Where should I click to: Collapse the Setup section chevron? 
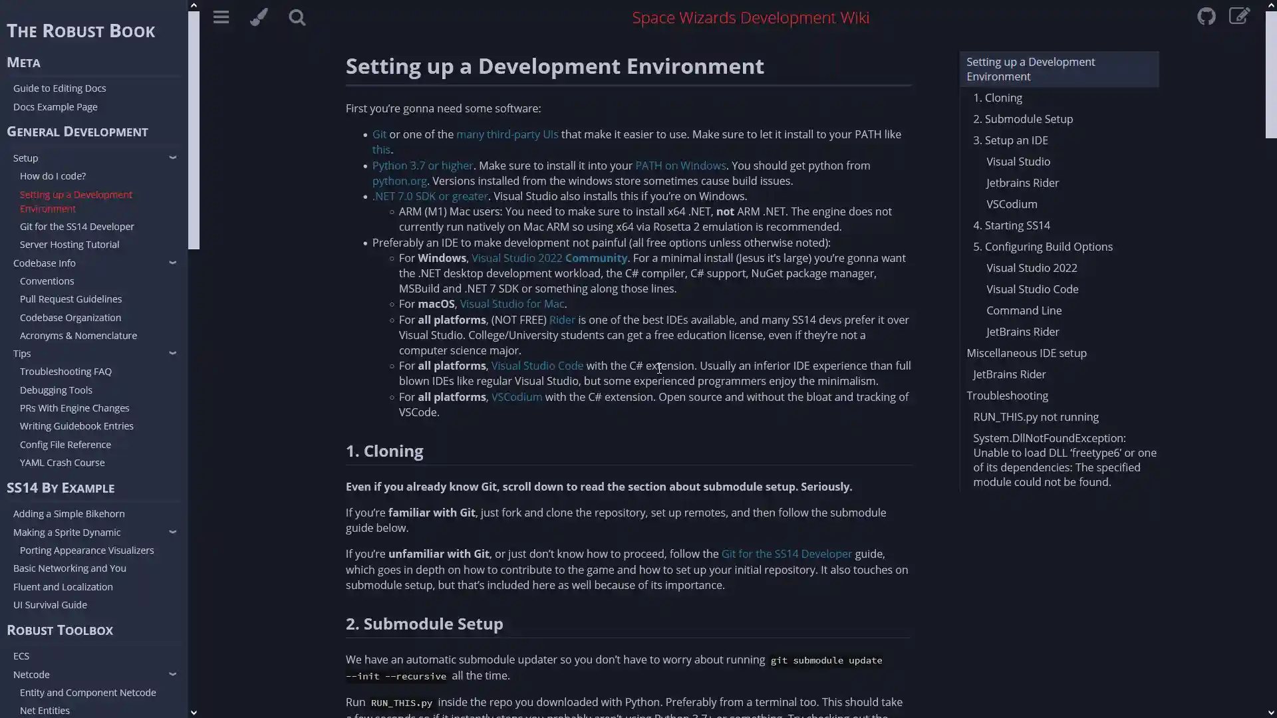pyautogui.click(x=172, y=158)
